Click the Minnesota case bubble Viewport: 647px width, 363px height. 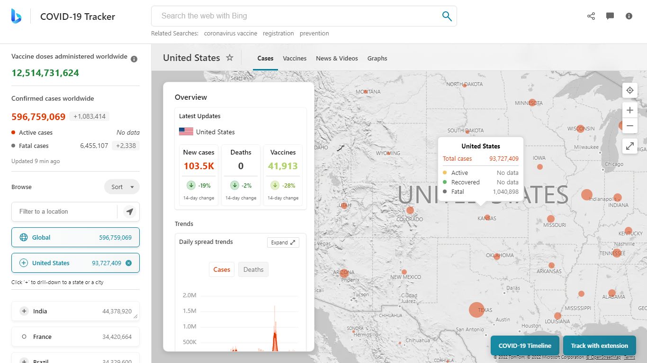(x=532, y=103)
